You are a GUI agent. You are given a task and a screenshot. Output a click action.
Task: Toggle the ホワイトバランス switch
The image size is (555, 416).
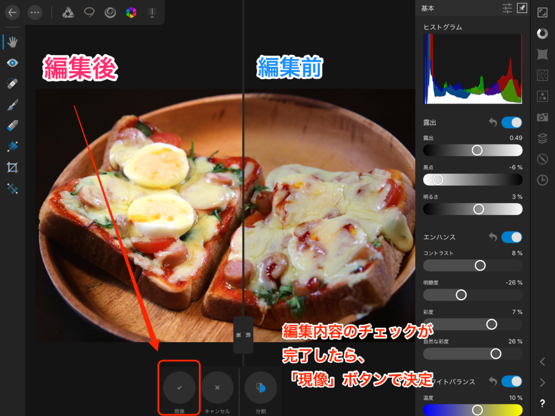(x=512, y=382)
